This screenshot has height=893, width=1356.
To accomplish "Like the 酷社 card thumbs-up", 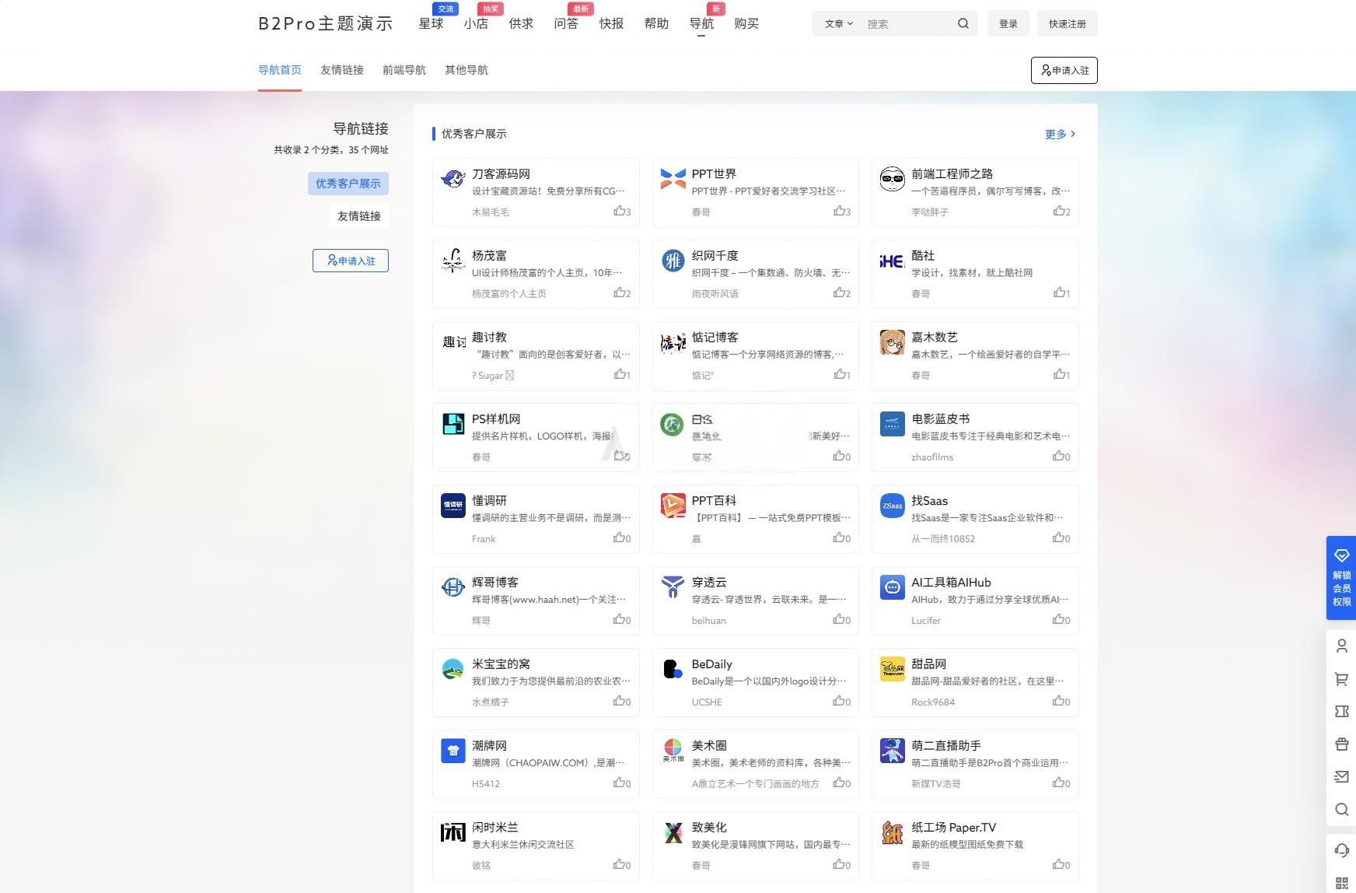I will point(1062,293).
